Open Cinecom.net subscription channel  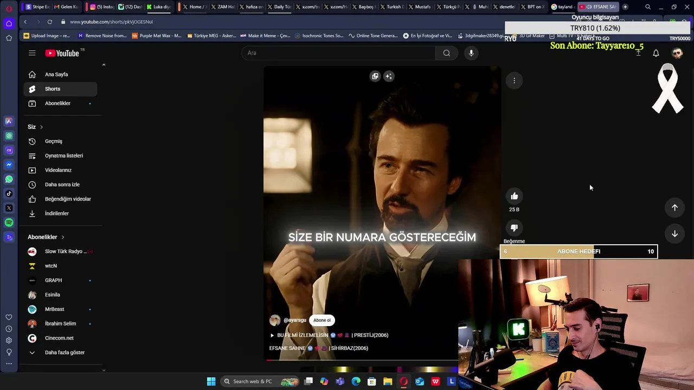(60, 338)
